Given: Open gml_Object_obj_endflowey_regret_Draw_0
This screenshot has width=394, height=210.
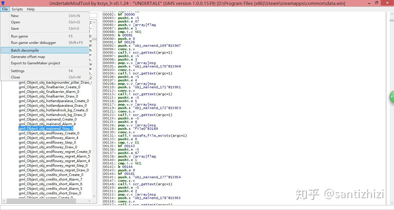Looking at the screenshot, I should (54, 170).
